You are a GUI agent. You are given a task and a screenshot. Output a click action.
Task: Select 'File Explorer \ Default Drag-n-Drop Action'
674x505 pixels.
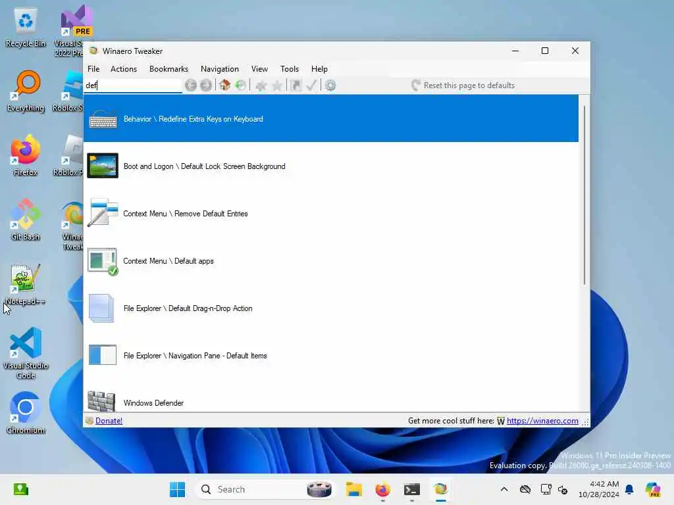tap(331, 308)
